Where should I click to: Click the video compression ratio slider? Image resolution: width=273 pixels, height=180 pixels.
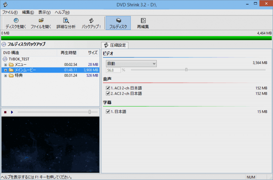(x=186, y=70)
